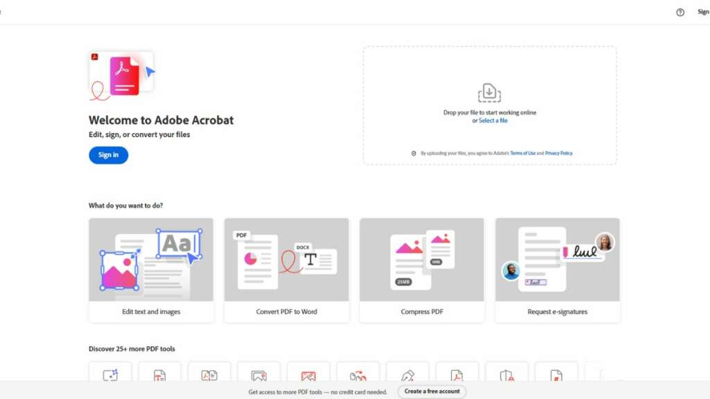710x399 pixels.
Task: Click the blue Sign in button
Action: 108,155
